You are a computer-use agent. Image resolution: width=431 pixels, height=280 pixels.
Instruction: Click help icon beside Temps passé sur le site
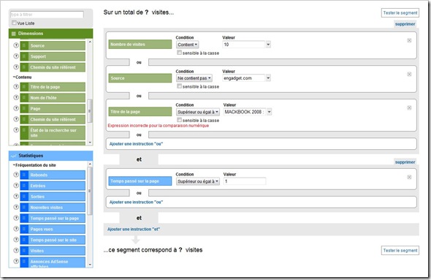click(16, 240)
